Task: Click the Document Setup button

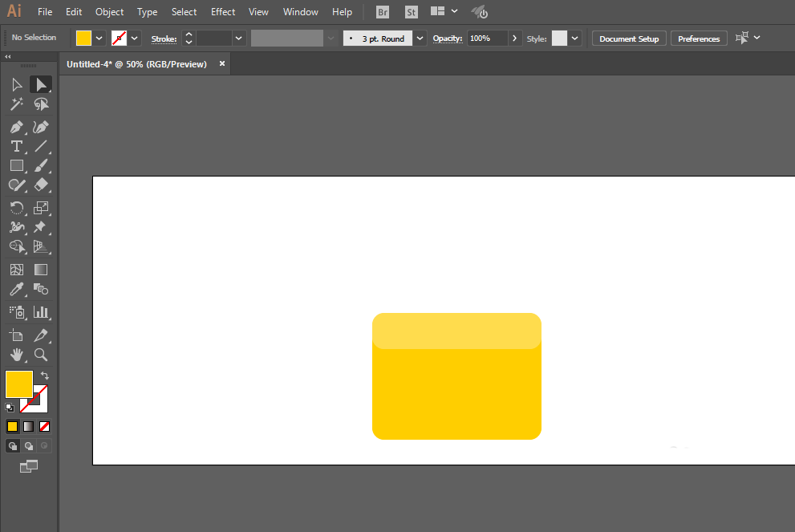Action: [x=629, y=39]
